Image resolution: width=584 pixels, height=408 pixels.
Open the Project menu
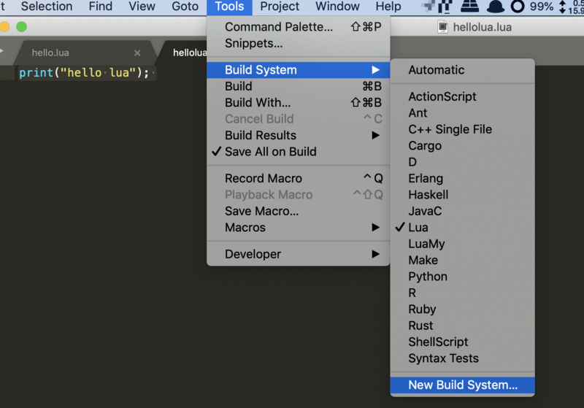(x=280, y=7)
